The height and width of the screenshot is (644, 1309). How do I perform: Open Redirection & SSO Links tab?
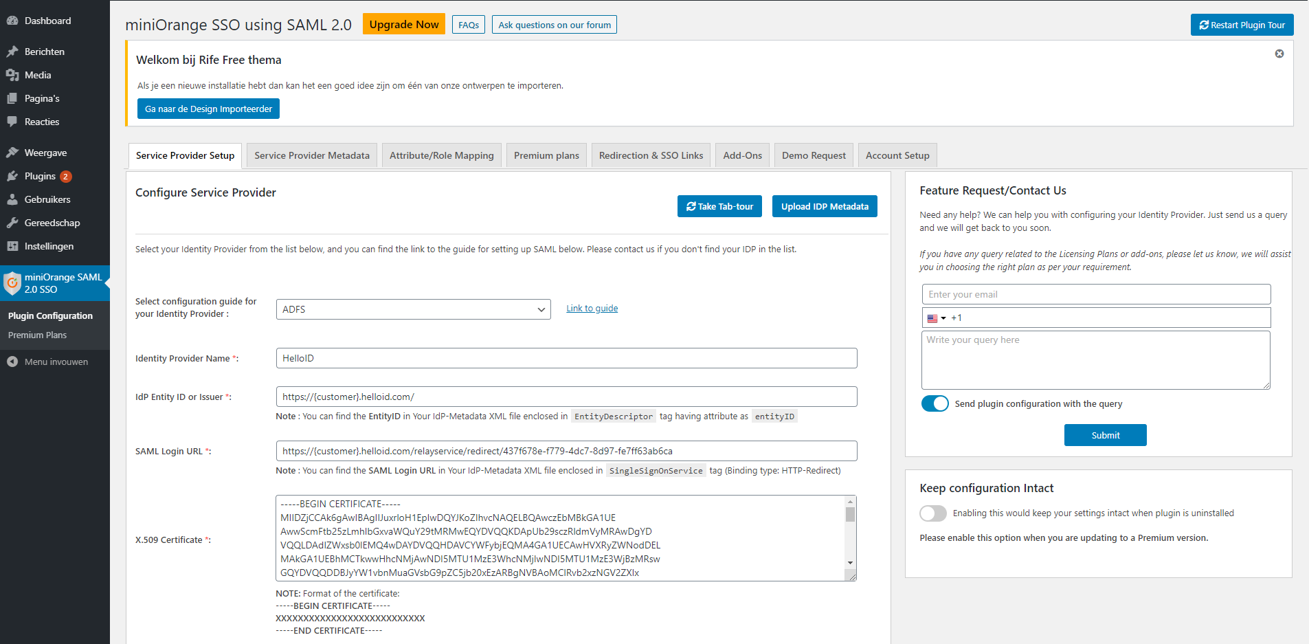651,156
